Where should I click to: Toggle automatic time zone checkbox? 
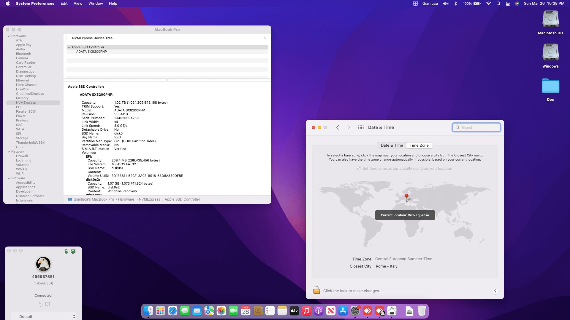coord(359,168)
